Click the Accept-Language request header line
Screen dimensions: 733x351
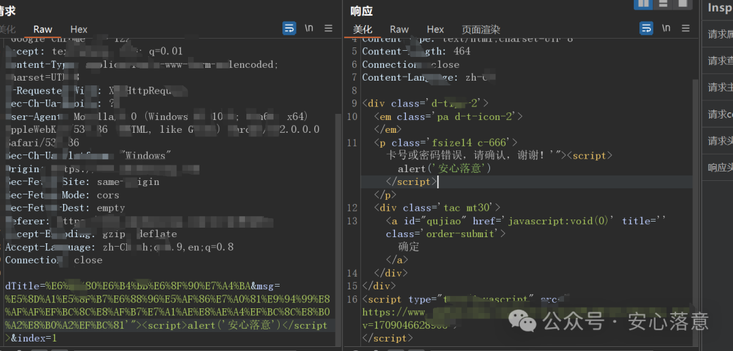point(119,247)
